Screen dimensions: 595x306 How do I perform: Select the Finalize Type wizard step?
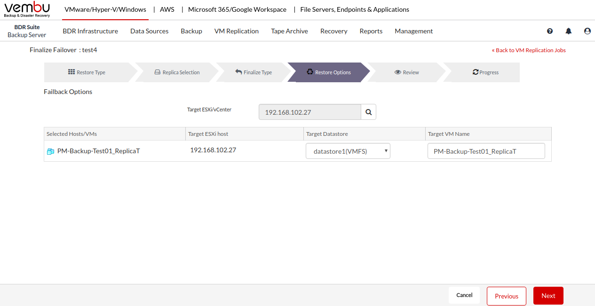(254, 72)
